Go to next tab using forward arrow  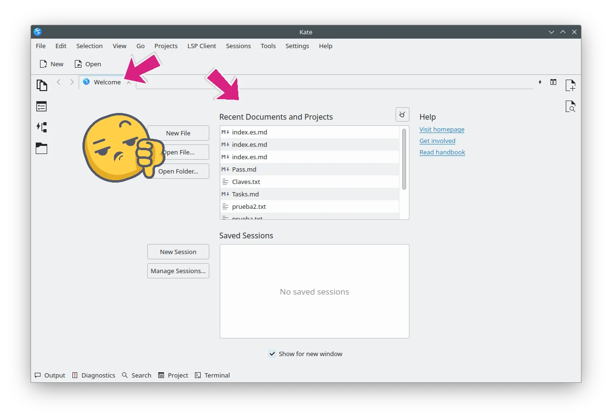pos(72,82)
